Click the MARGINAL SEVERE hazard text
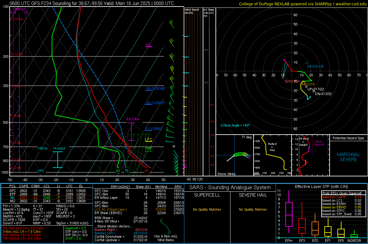Image resolution: width=368 pixels, height=244 pixels. [x=348, y=157]
